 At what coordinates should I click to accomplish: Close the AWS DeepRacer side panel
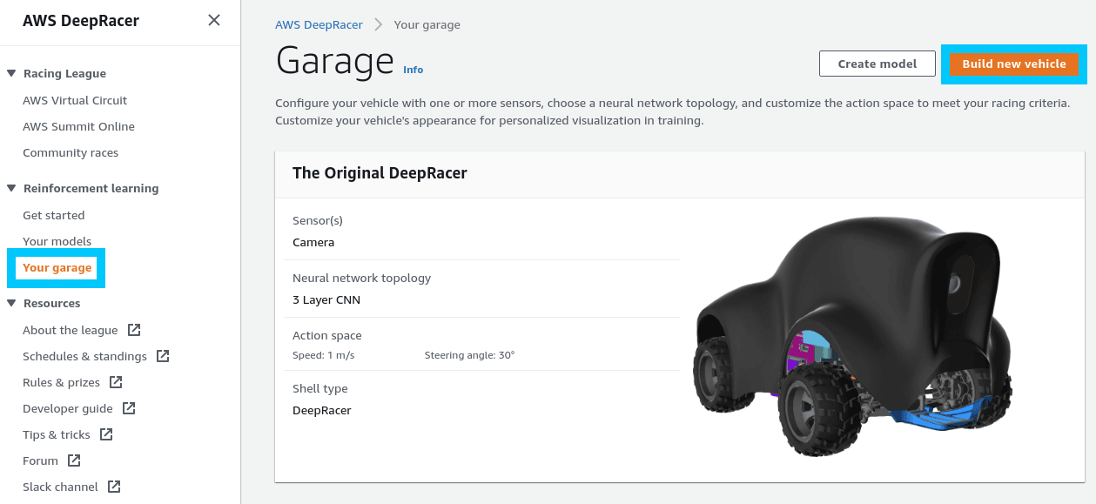pos(214,20)
